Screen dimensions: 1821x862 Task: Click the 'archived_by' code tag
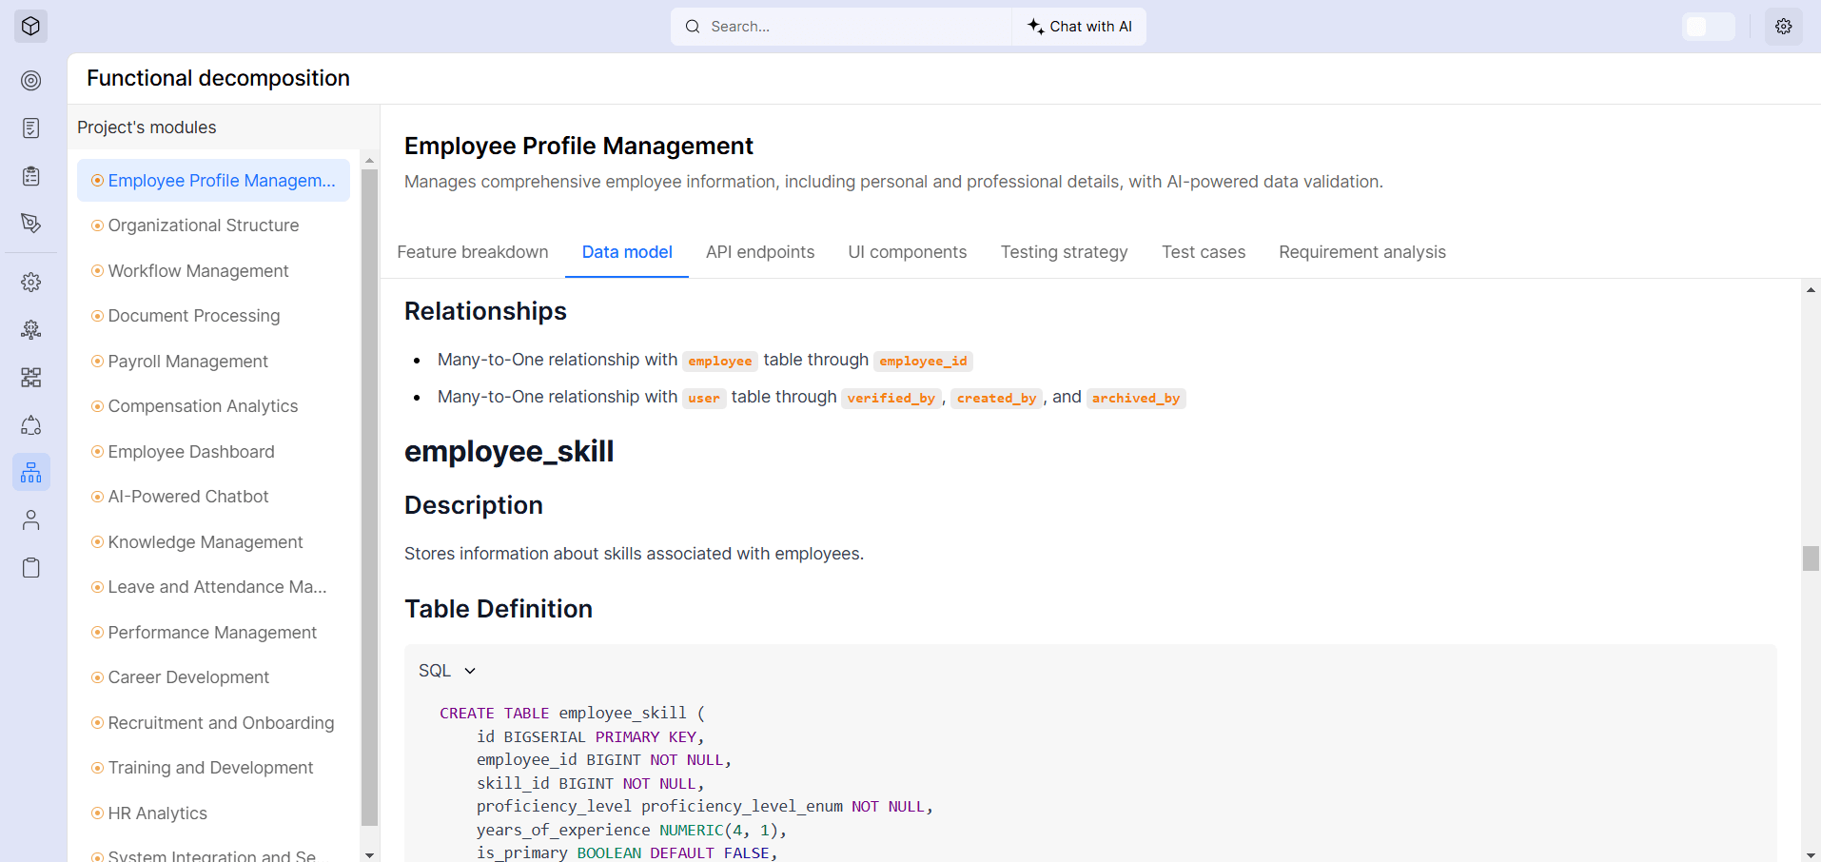coord(1136,398)
